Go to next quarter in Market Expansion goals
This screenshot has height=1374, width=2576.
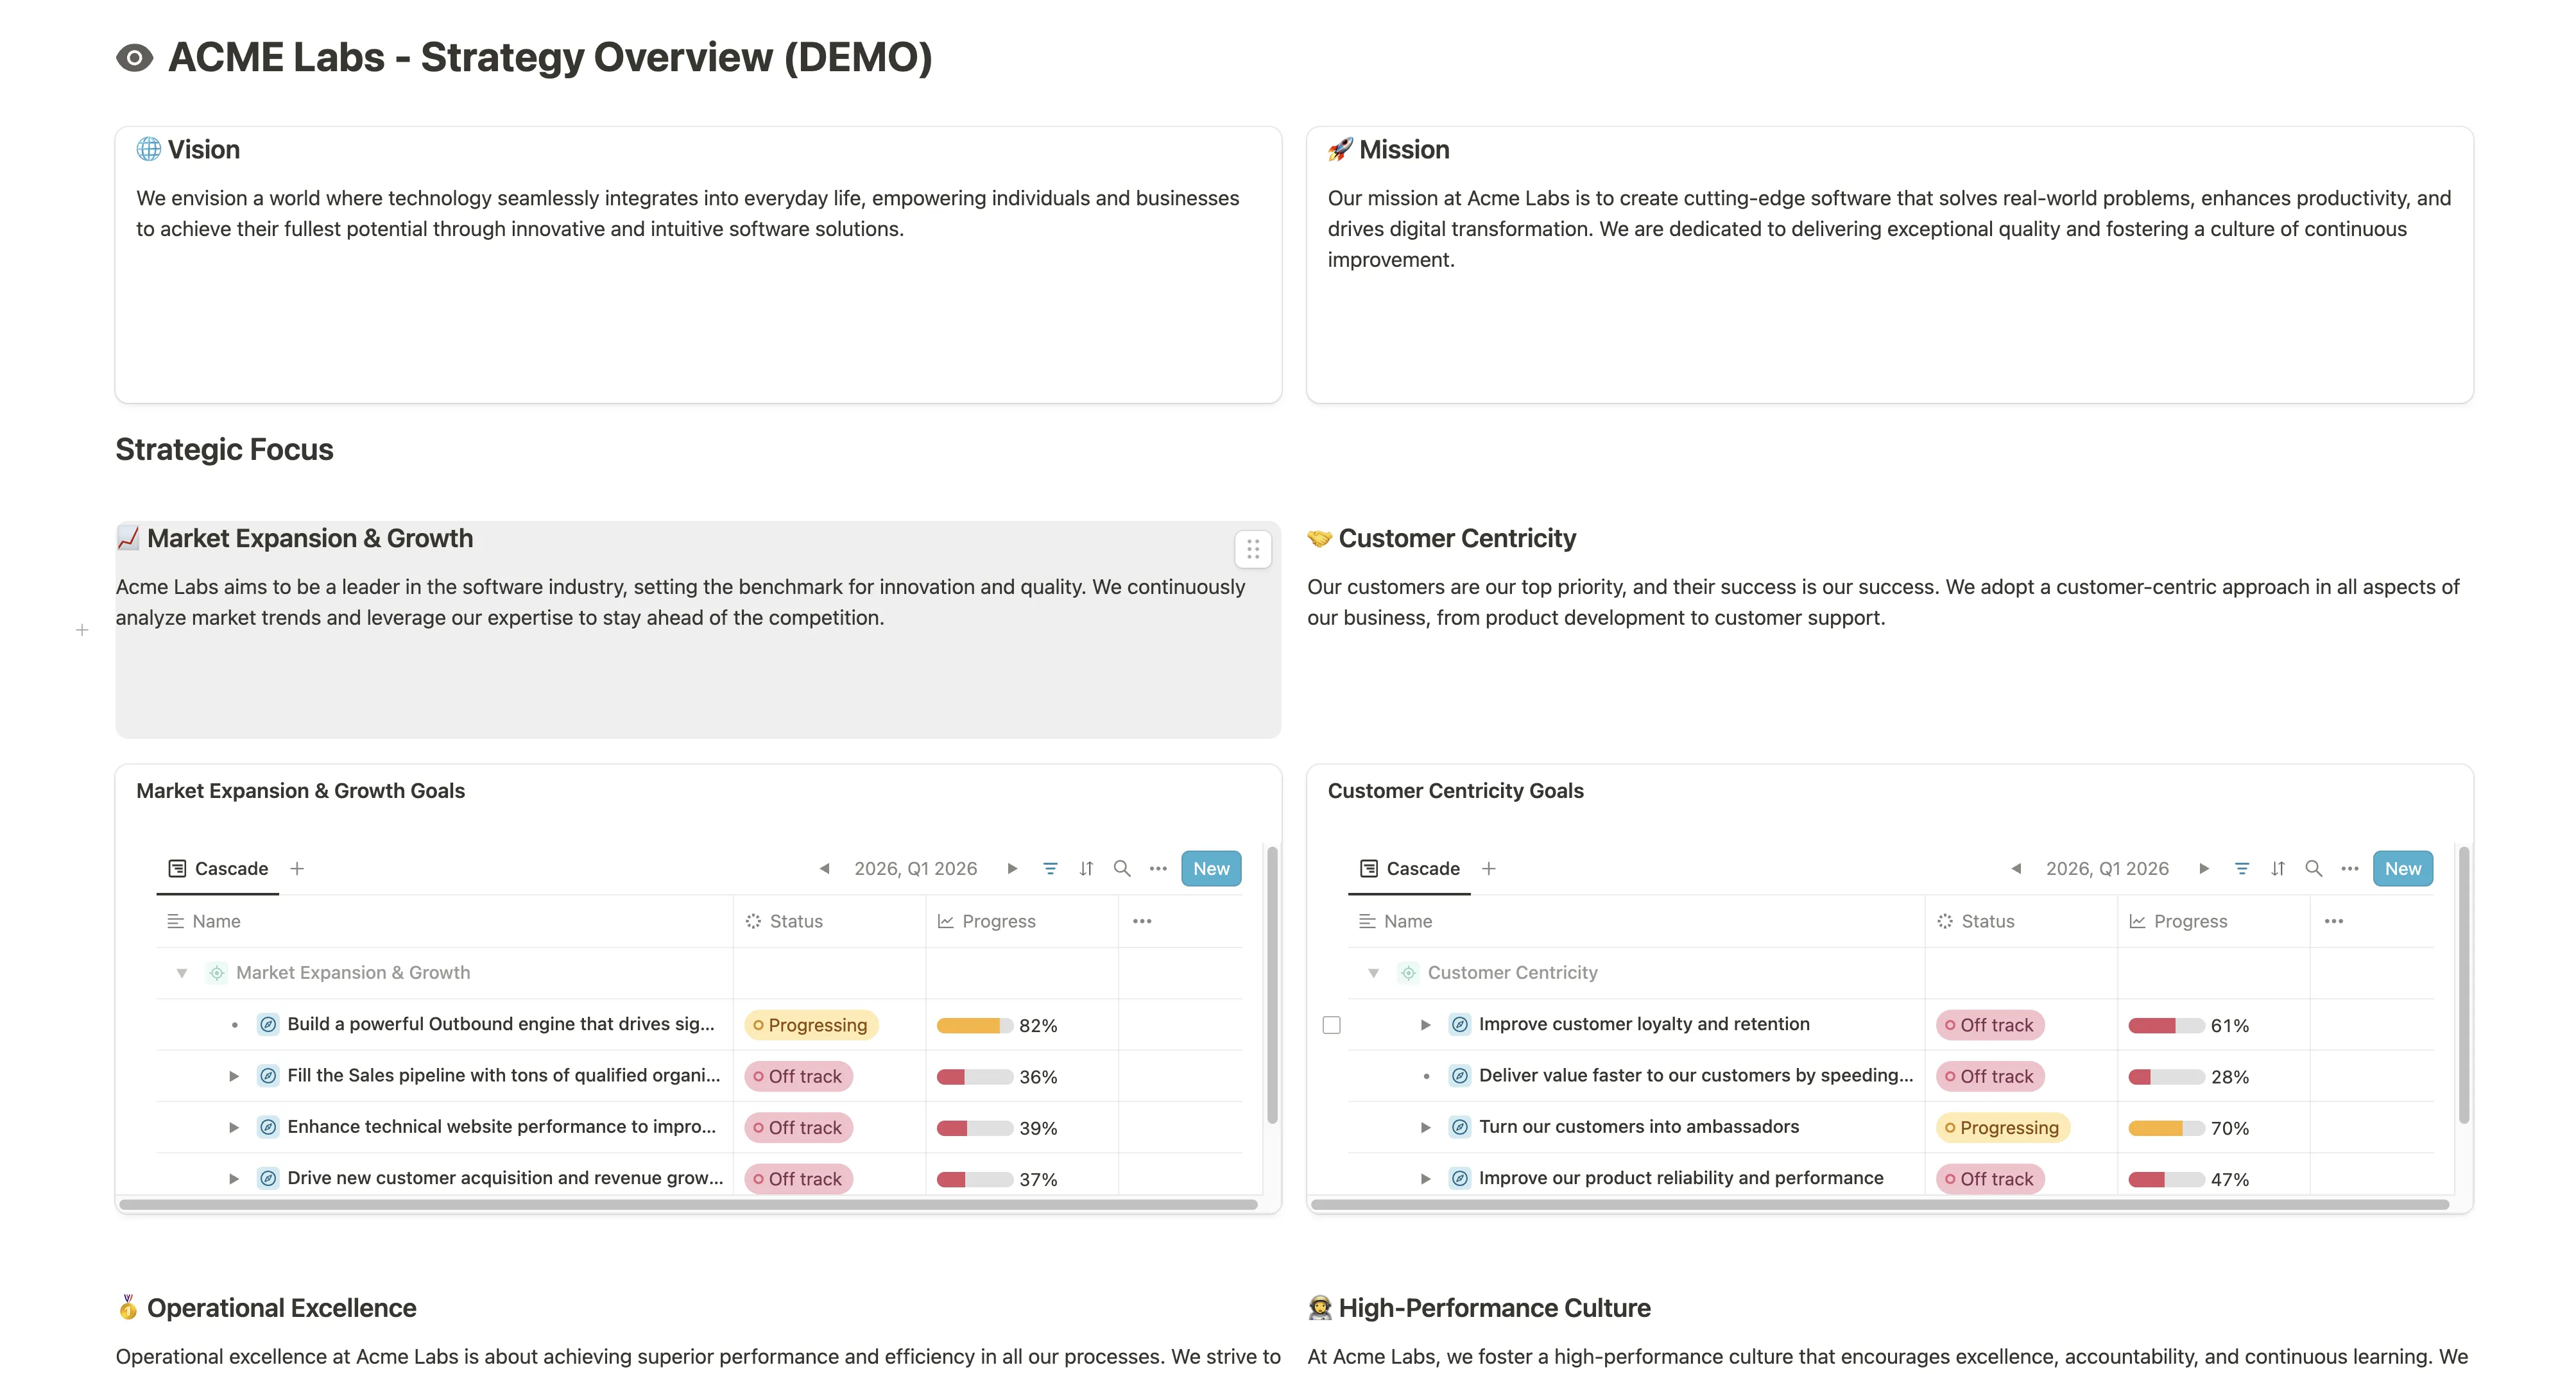pos(1012,869)
